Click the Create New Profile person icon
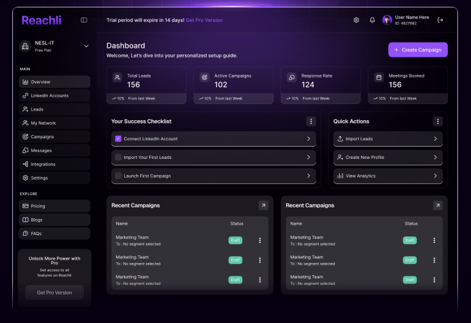 340,158
